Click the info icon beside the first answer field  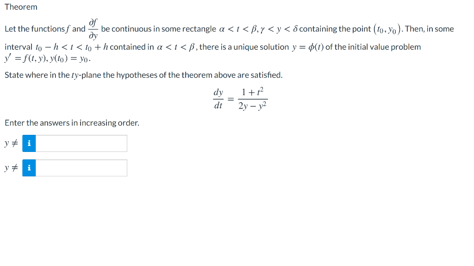29,144
